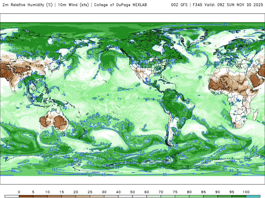Screen dimensions: 265x198
Task: Click the '30' value on the legend scale
Action: pyautogui.click(x=104, y=192)
